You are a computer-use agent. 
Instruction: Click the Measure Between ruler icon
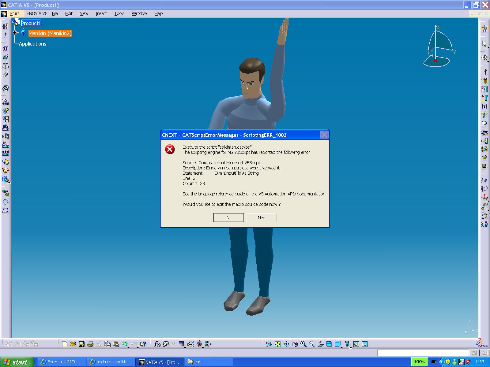tap(5, 210)
